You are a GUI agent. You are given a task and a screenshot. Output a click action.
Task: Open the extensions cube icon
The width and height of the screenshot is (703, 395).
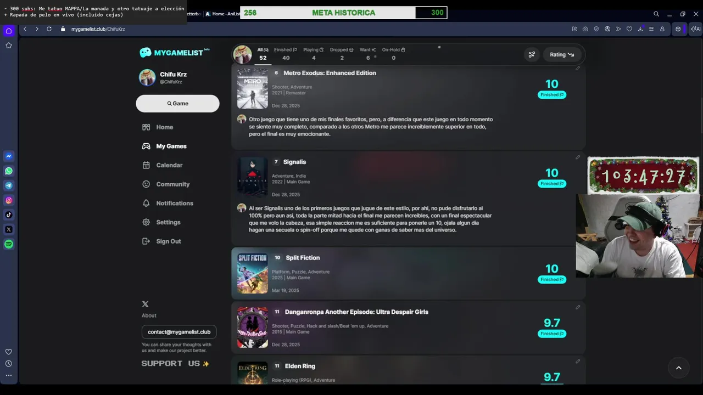click(x=678, y=29)
